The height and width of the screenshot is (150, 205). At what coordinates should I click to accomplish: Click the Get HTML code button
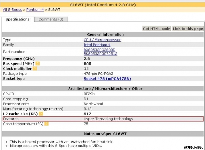click(x=157, y=28)
